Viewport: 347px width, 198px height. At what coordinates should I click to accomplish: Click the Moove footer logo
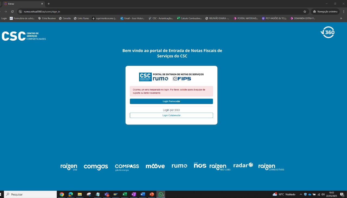click(155, 166)
